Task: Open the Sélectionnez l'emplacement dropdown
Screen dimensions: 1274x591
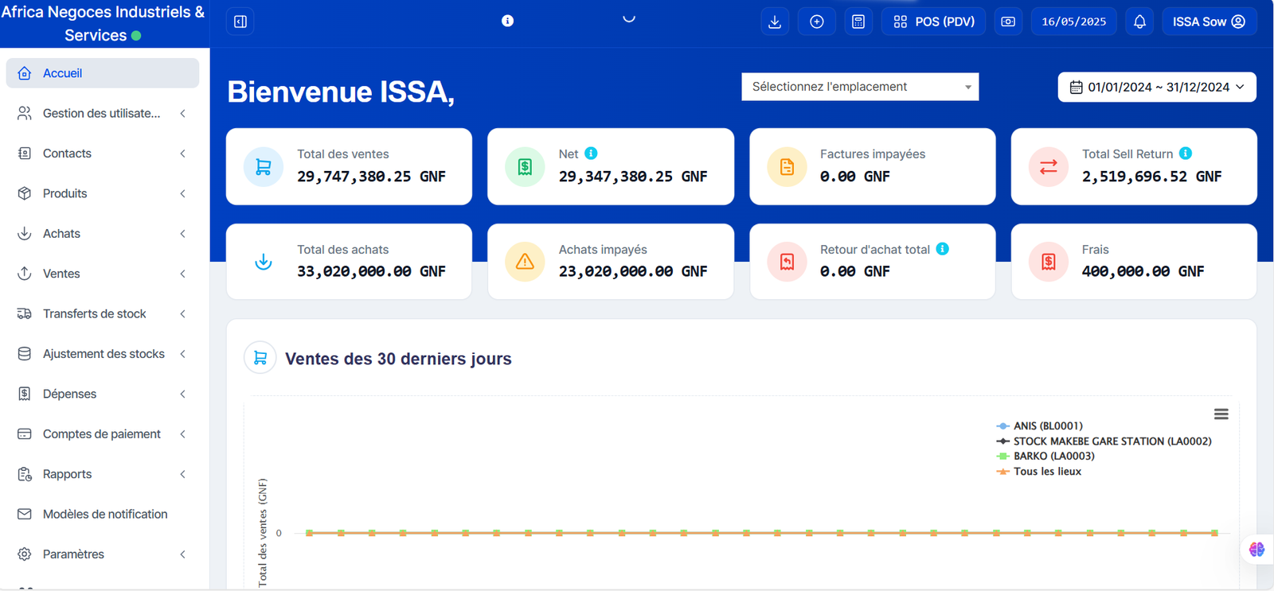Action: point(860,87)
